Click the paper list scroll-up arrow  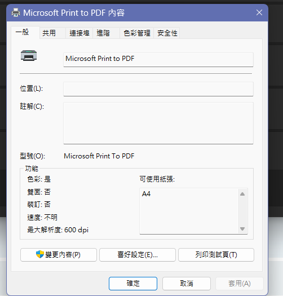tap(242, 194)
